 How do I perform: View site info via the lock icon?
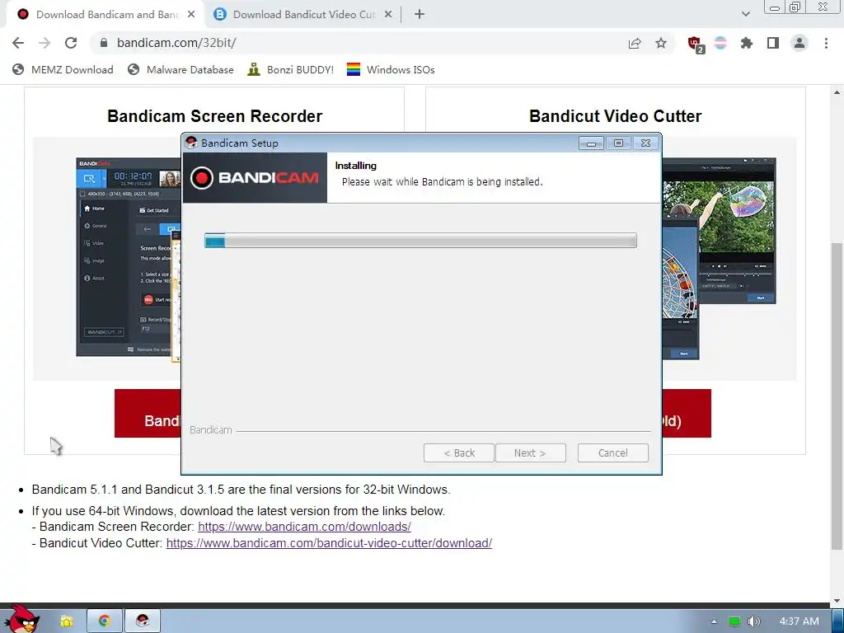(104, 43)
